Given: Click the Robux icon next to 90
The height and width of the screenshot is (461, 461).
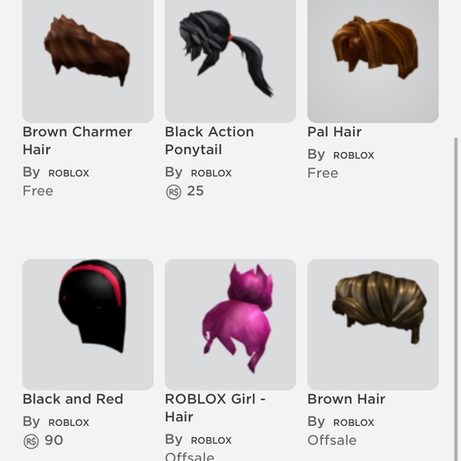Looking at the screenshot, I should tap(31, 442).
